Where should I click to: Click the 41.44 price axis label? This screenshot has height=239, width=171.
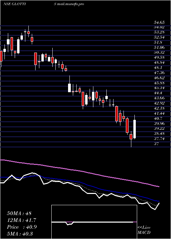[159, 113]
